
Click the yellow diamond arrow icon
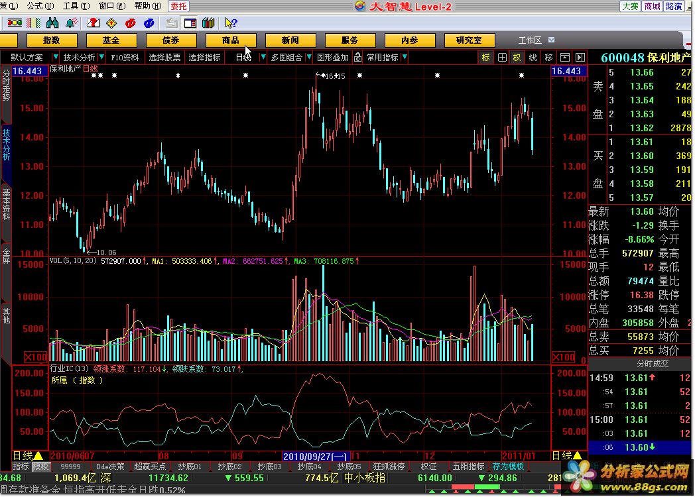(111, 23)
